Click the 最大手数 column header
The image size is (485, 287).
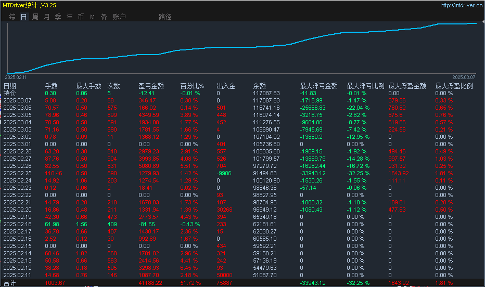[89, 86]
